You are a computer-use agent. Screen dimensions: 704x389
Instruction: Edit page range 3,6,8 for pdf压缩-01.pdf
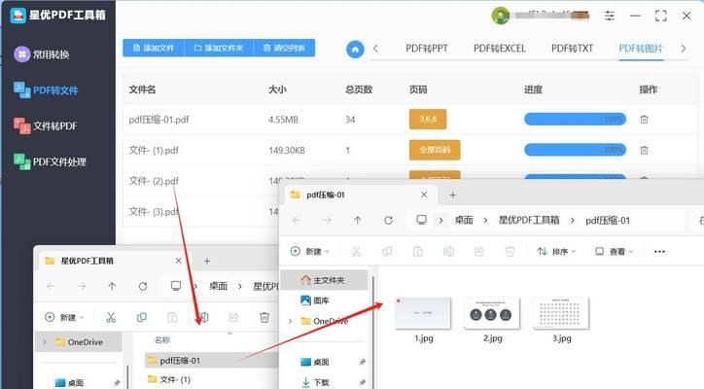[x=428, y=119]
